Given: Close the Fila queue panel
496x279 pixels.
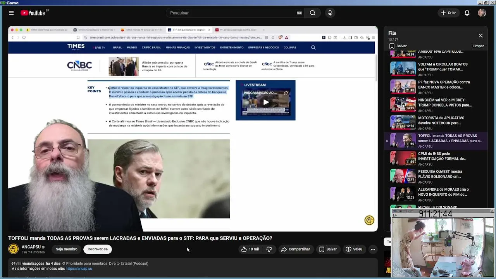Looking at the screenshot, I should click(x=480, y=36).
